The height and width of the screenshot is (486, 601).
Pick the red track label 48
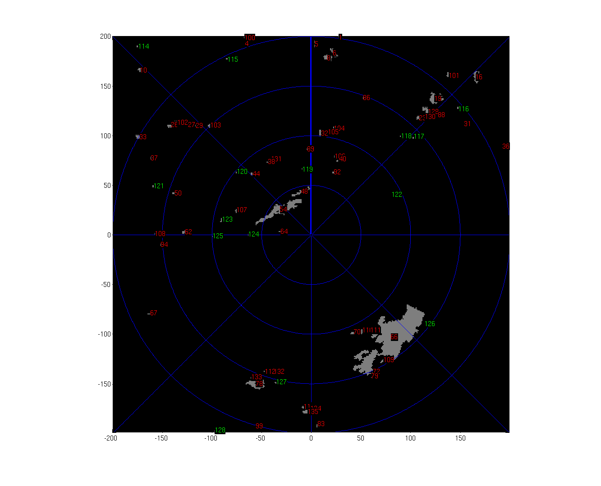pyautogui.click(x=304, y=191)
